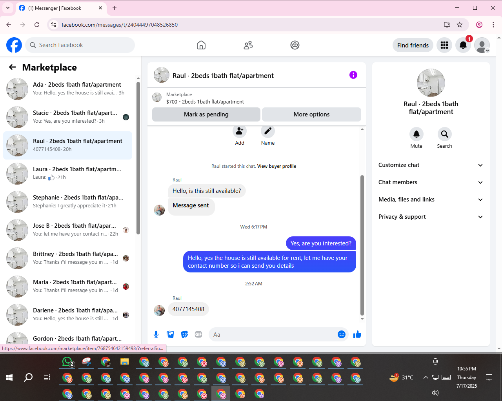This screenshot has height=401, width=502.
Task: Click the Name edit pencil icon
Action: (x=268, y=131)
